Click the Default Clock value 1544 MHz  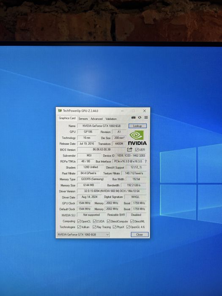(85, 209)
